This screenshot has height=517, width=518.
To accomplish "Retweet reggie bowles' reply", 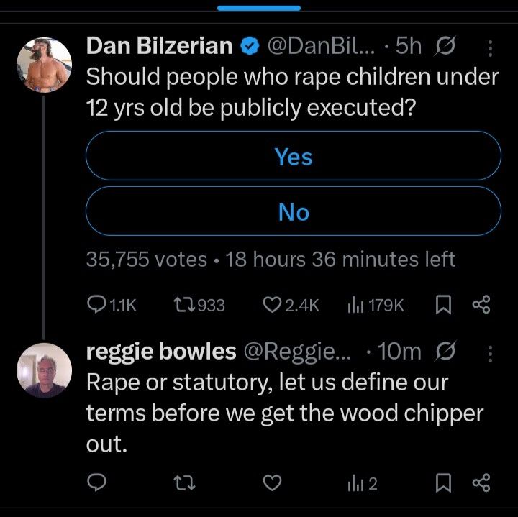I will click(x=185, y=484).
